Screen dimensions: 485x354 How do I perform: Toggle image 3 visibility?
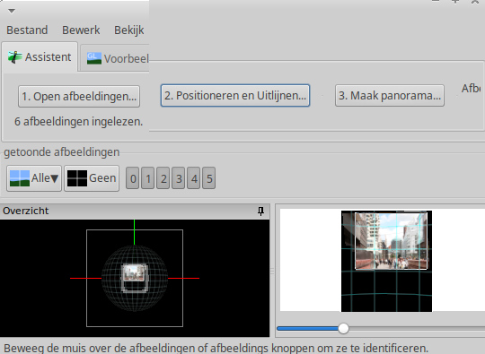coord(179,178)
